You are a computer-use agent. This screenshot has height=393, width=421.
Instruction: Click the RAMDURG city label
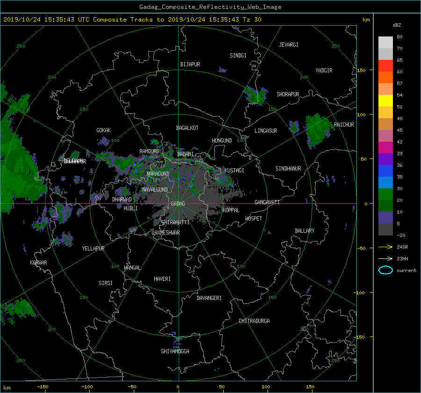tap(149, 151)
